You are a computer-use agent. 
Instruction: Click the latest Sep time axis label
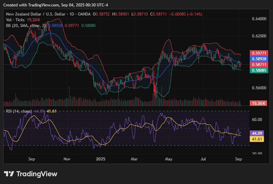click(x=239, y=159)
